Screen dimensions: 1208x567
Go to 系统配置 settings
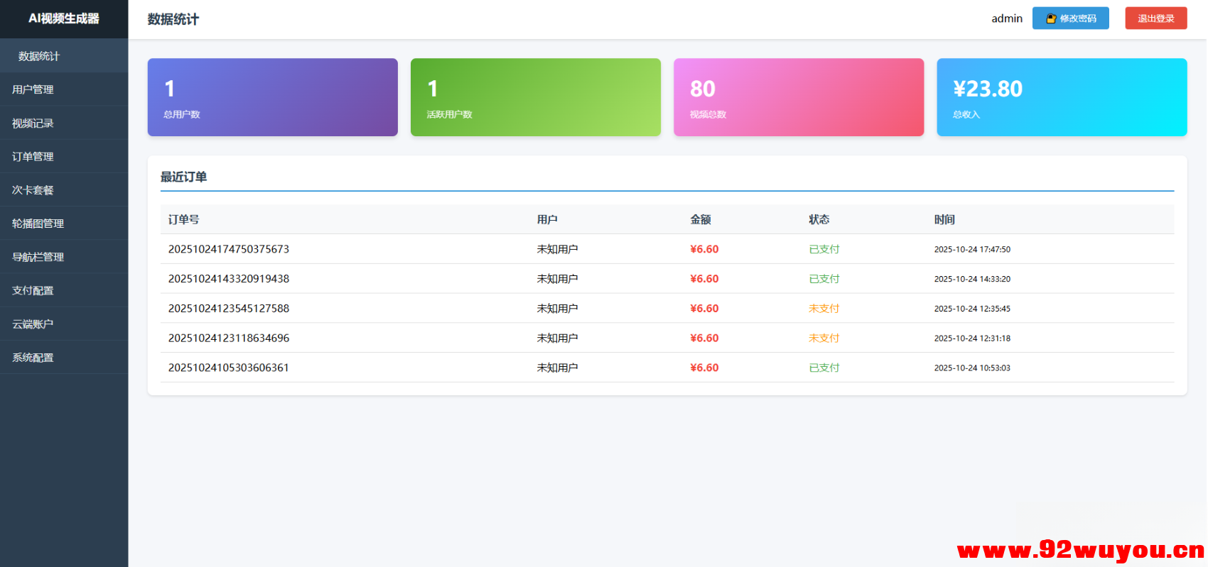33,358
